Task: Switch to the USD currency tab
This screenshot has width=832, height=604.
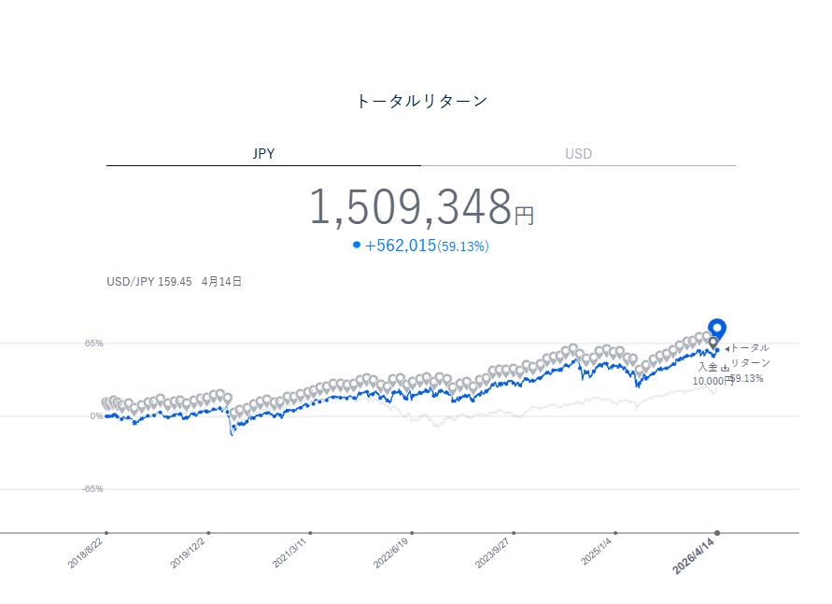Action: point(578,154)
